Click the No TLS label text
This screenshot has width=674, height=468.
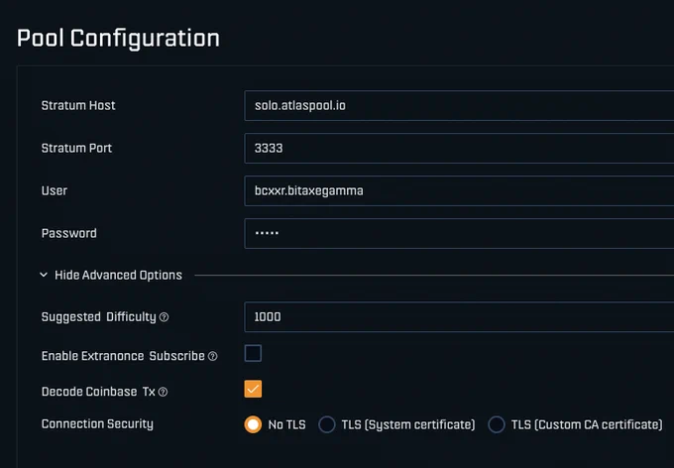(x=286, y=425)
